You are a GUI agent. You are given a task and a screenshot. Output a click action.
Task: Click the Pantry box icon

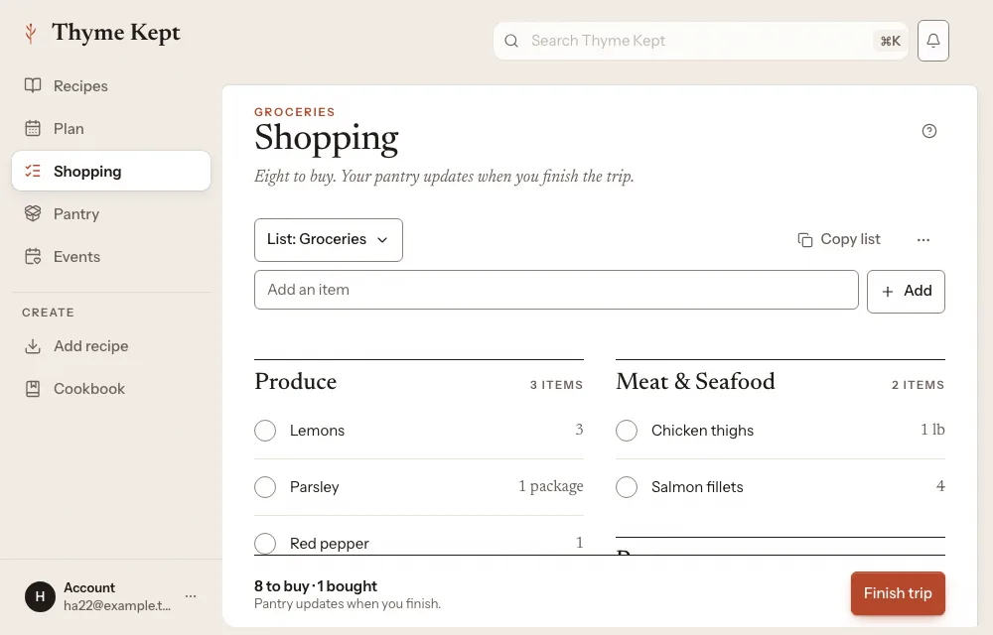tap(33, 213)
